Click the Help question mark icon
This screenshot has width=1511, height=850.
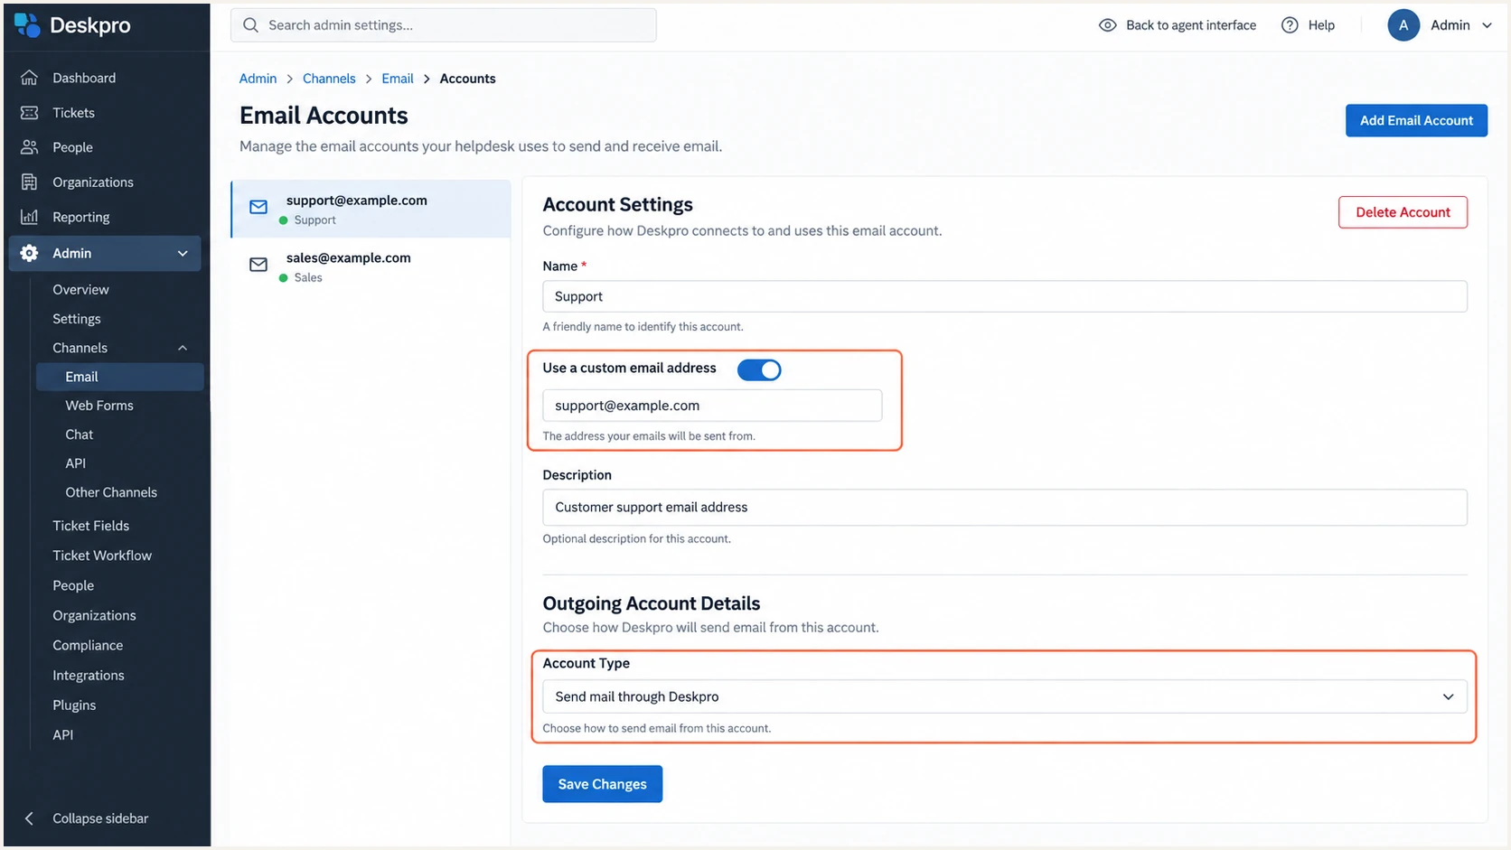(x=1290, y=25)
